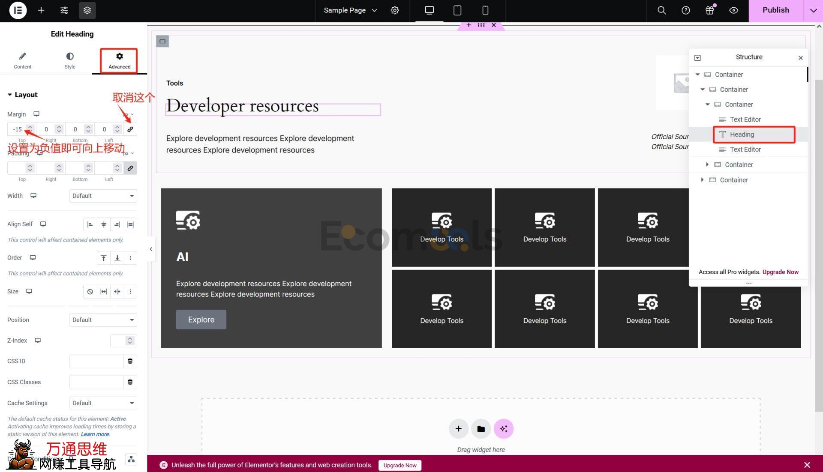Click the Padding top input field
Screen dimensions: 823x472
pos(18,168)
